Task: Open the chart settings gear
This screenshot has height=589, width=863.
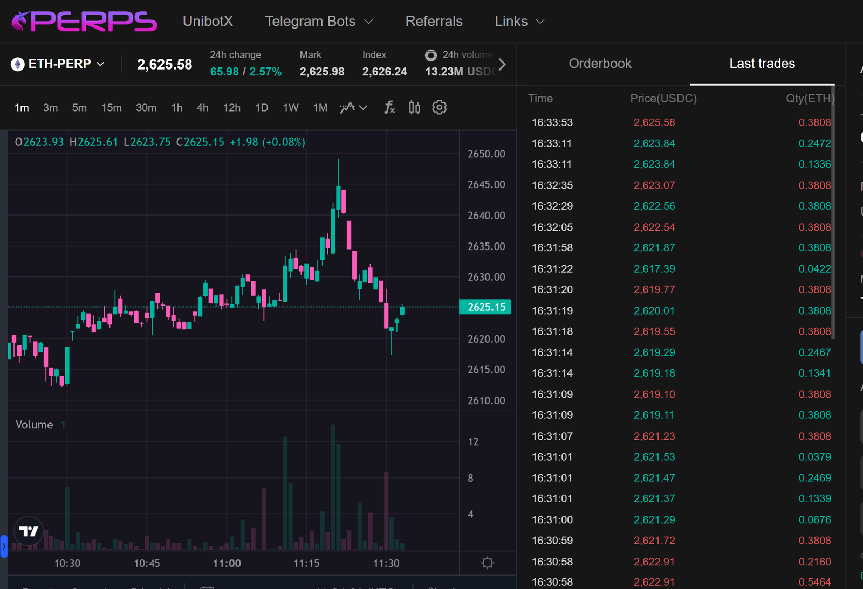Action: pos(440,107)
